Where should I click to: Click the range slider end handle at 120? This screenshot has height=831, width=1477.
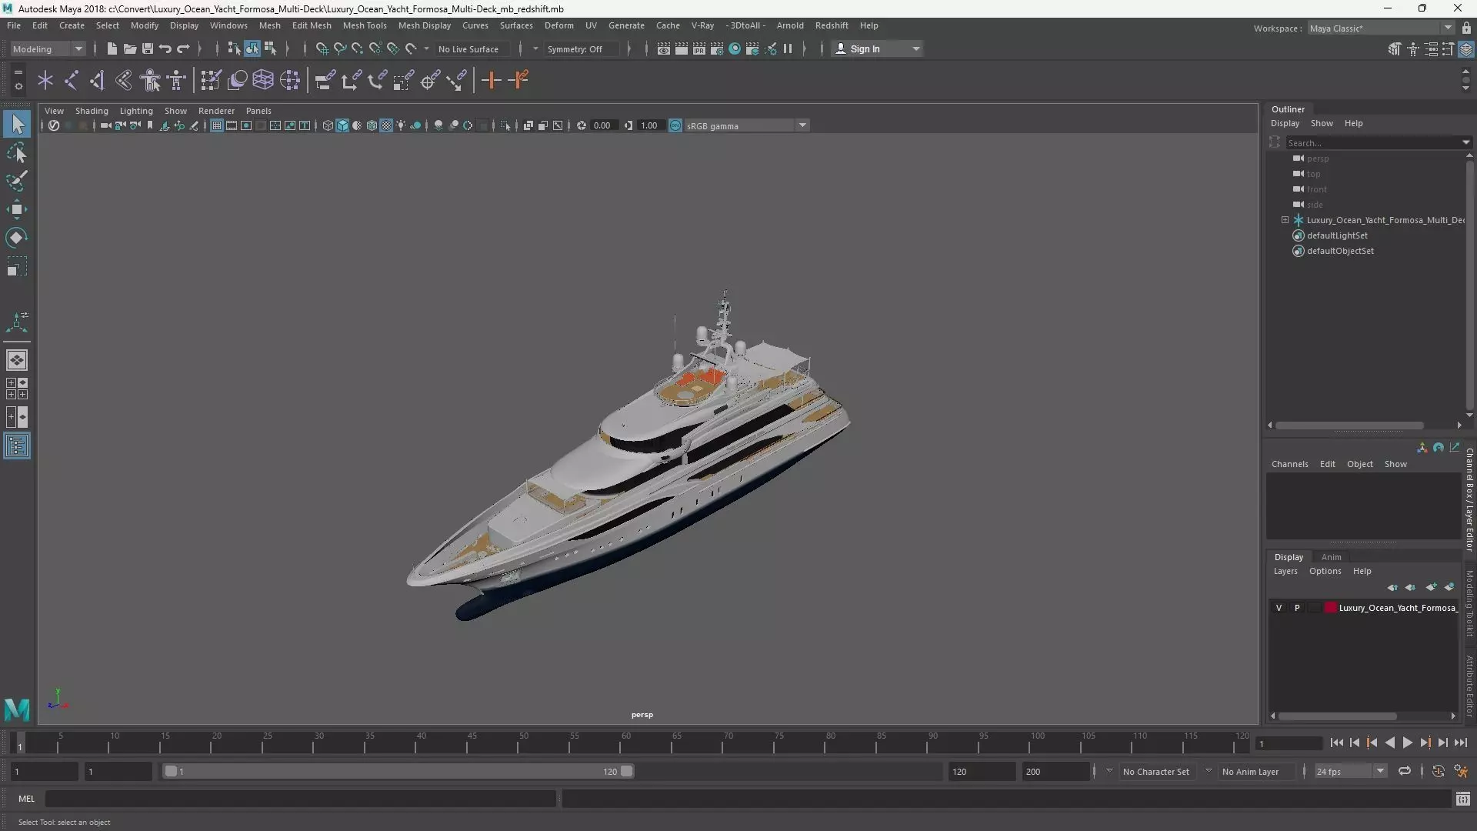coord(627,771)
